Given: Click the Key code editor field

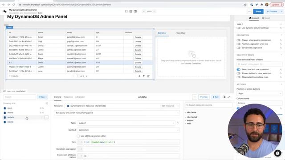Looking at the screenshot, I should coord(128,142).
